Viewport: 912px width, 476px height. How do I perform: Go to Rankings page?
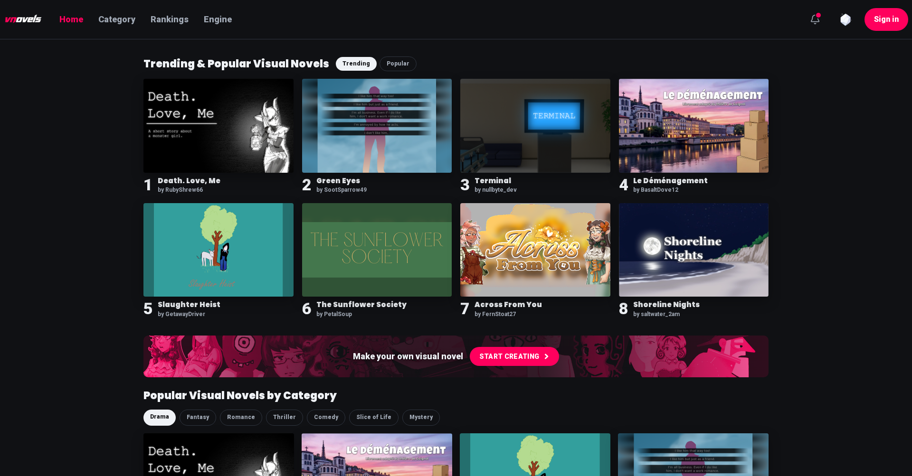point(170,19)
